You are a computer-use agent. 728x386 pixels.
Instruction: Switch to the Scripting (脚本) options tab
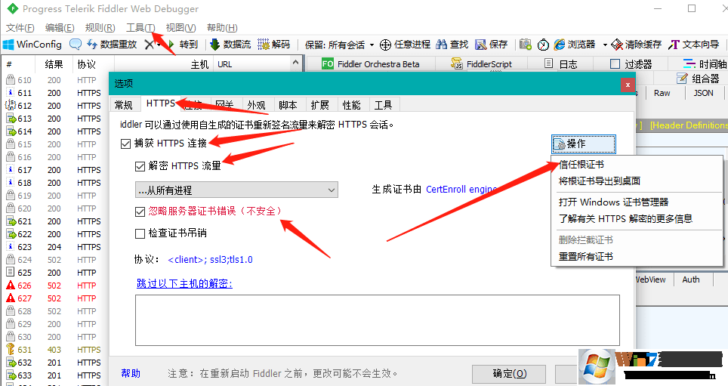tap(288, 106)
